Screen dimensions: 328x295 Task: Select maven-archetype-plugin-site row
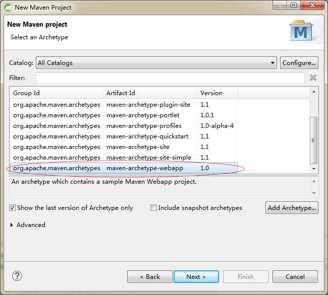[124, 105]
